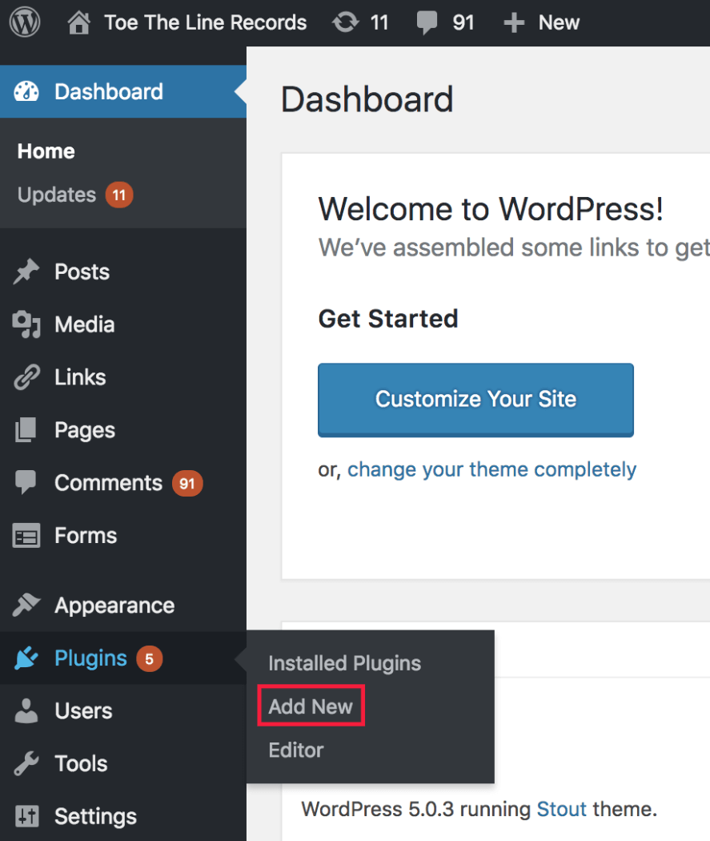Click the Links chain icon
Viewport: 710px width, 841px height.
tap(26, 377)
